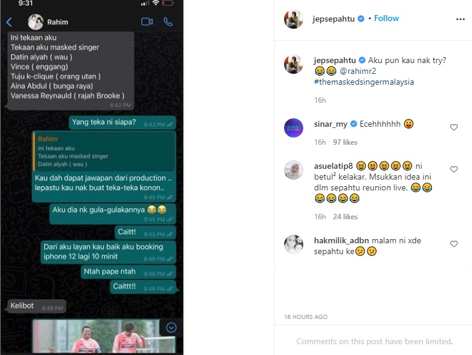Screen dimensions: 472x355
Task: Open the football photo in the chat
Action: tap(104, 336)
